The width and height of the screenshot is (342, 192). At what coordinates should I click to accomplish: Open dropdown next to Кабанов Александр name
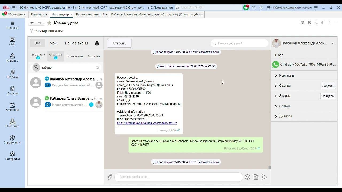333,43
